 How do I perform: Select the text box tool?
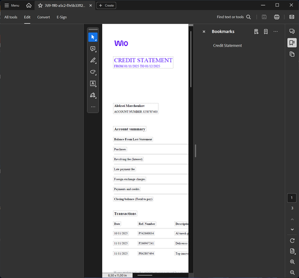point(93,84)
